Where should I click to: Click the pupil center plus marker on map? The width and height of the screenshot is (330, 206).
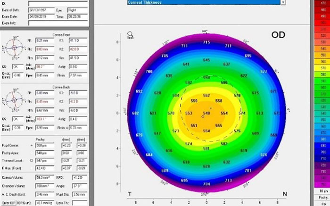[210, 108]
